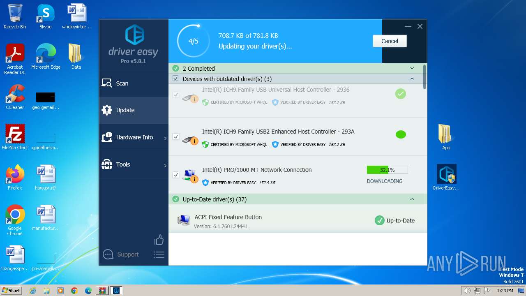Open Recycle Bin desktop icon
This screenshot has height=296, width=526.
pos(15,16)
